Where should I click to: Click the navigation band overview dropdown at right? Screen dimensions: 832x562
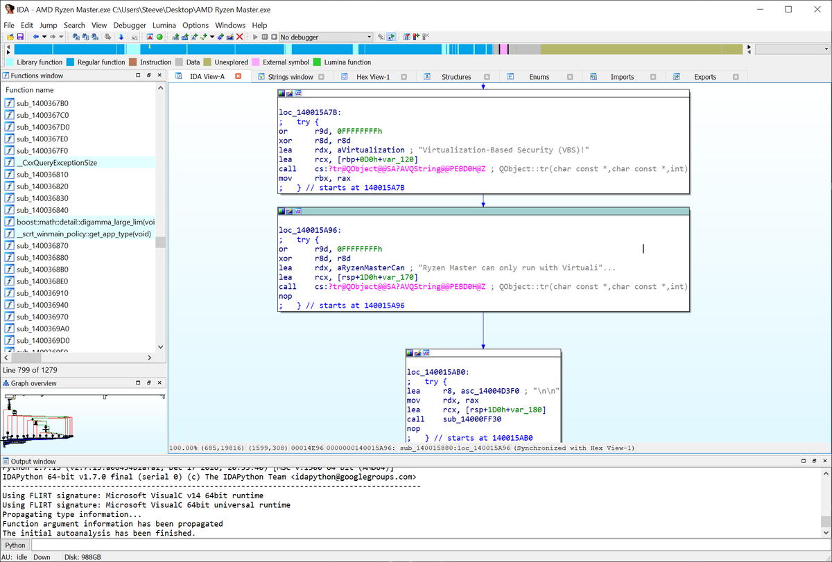pyautogui.click(x=792, y=49)
